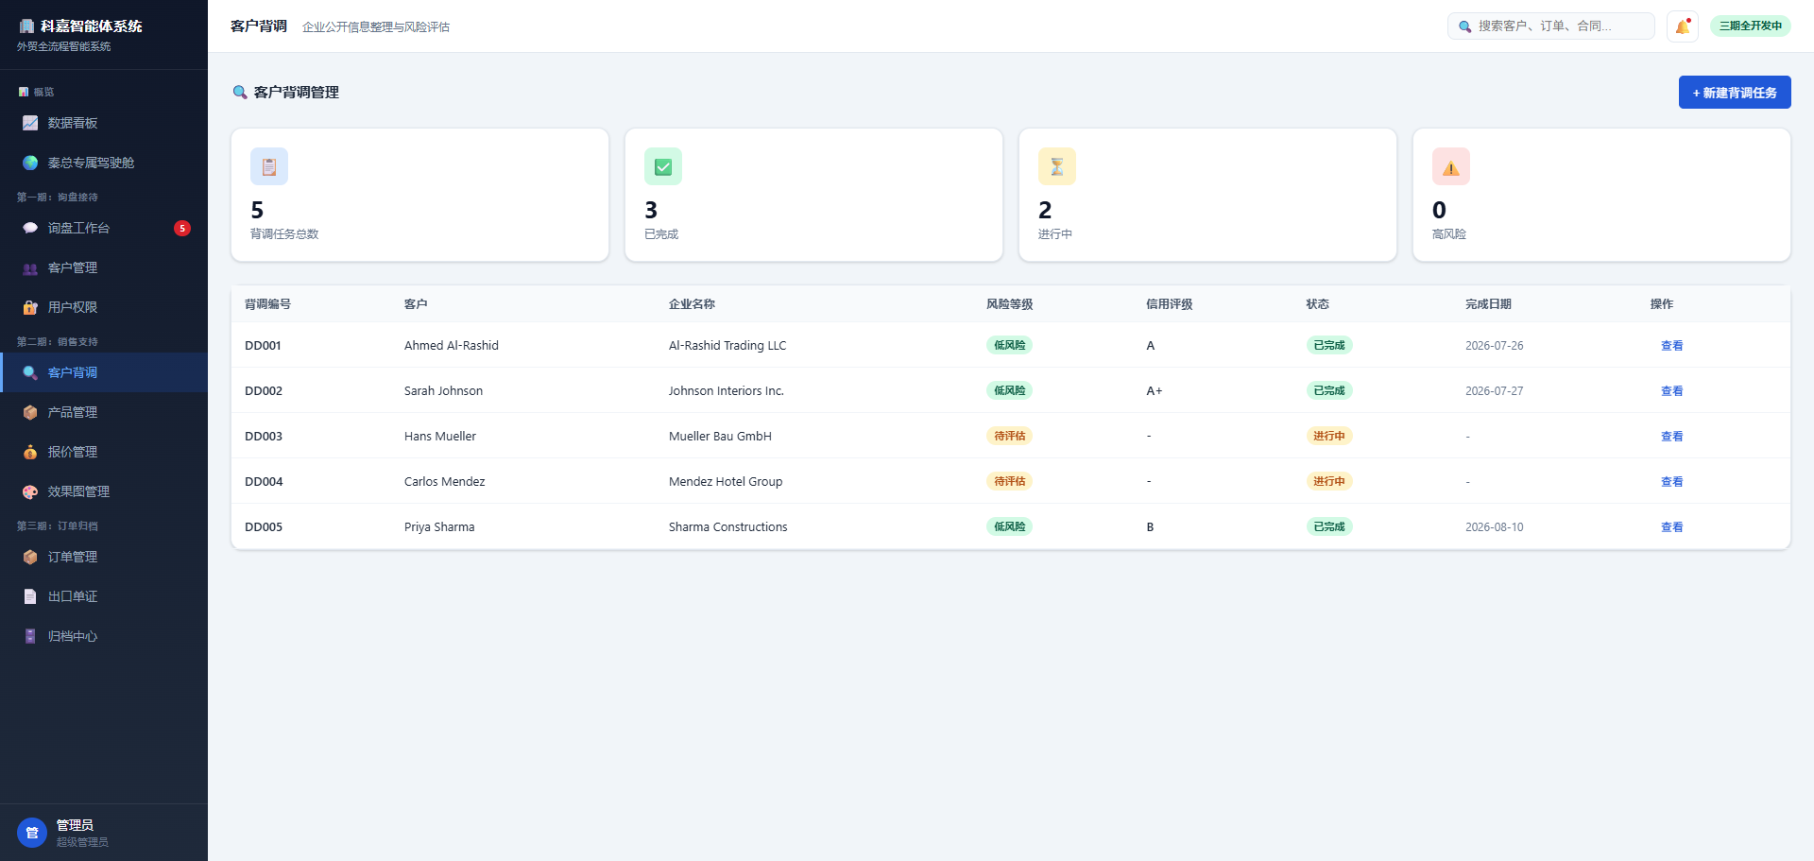This screenshot has height=861, width=1814.
Task: Open notifications via the bell icon
Action: click(1683, 26)
